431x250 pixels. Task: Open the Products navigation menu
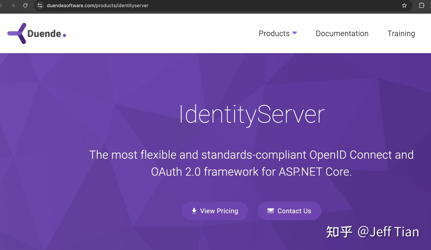pyautogui.click(x=274, y=34)
